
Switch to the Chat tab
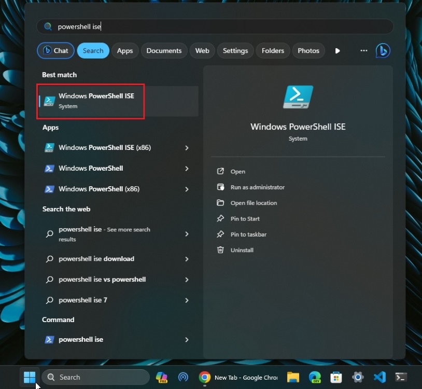pos(55,50)
